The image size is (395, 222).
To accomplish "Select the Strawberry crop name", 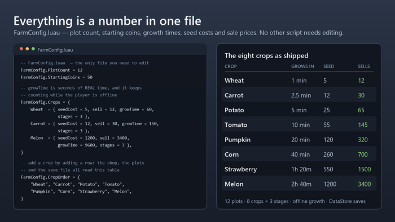I will click(240, 170).
